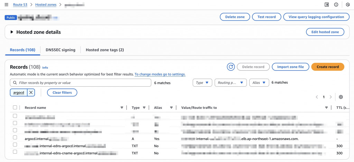Switch to DNSSEC signing tab
Screen dimensions: 354x162
(60, 50)
